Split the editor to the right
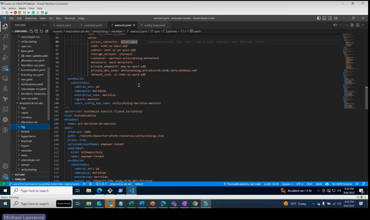 (358, 25)
